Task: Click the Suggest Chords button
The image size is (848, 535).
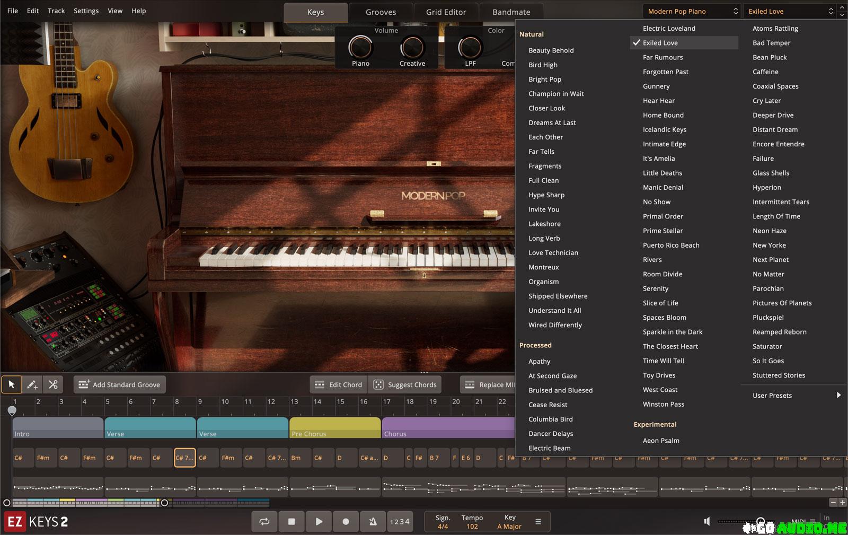Action: (x=405, y=384)
